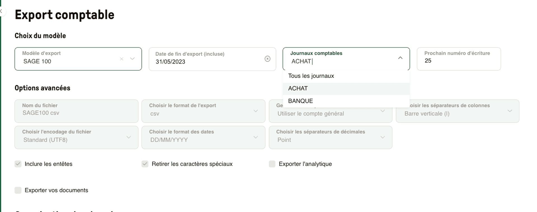Screen dimensions: 537x212
Task: Click the Prochain numéro d'écriture field
Action: (x=459, y=59)
